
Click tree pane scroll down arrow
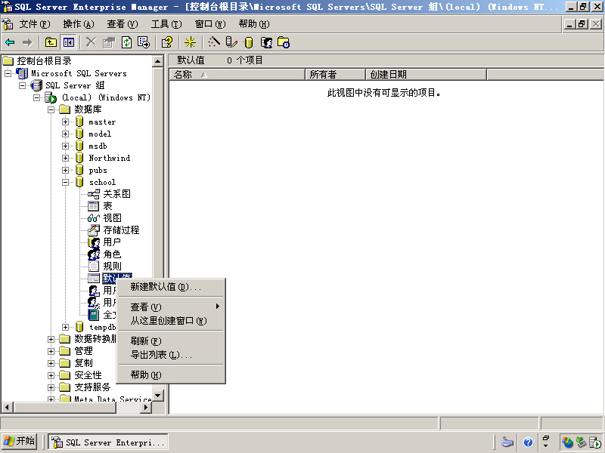click(158, 396)
